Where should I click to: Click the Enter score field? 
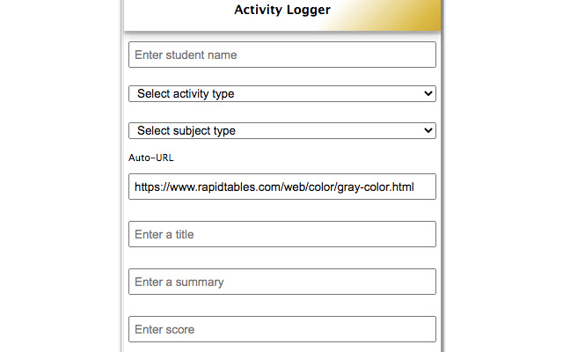pyautogui.click(x=281, y=329)
